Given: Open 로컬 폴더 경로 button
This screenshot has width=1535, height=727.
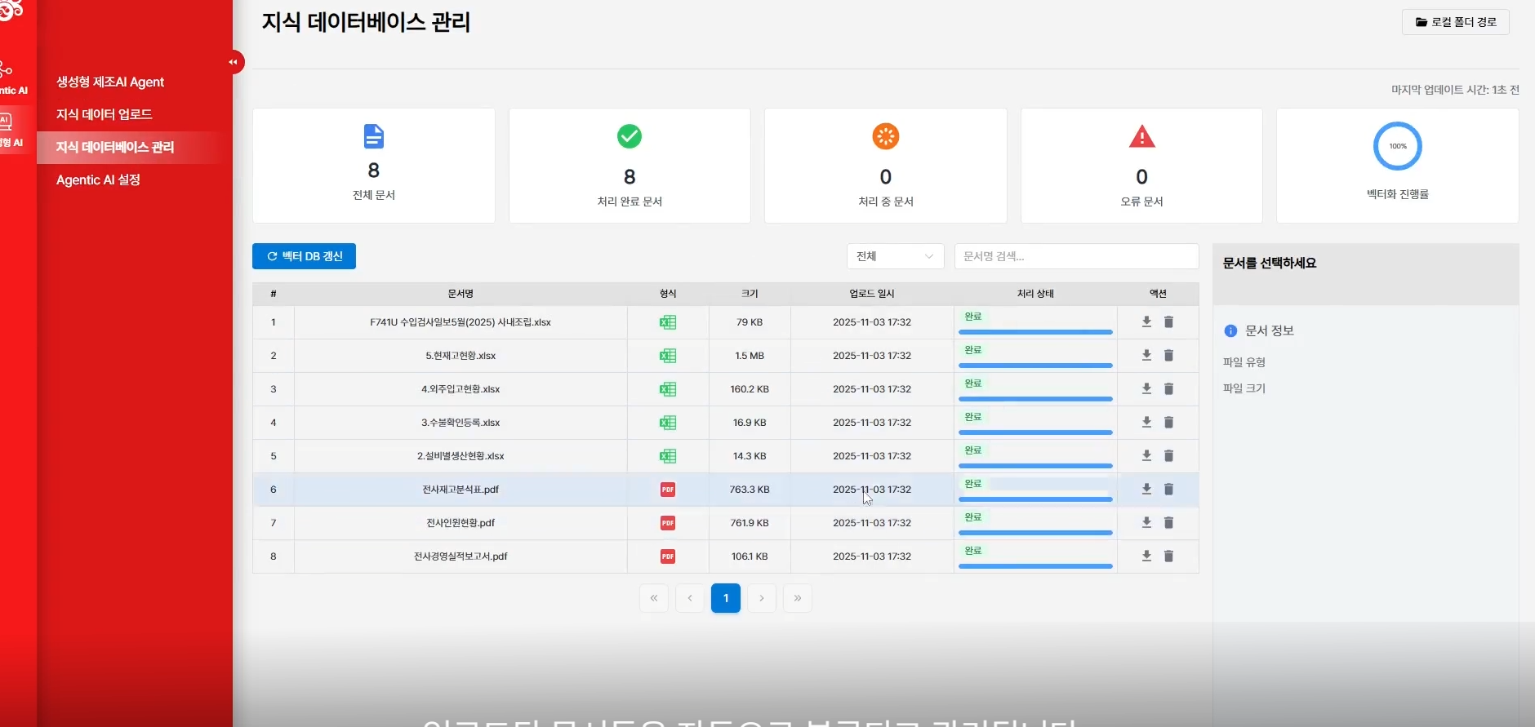Looking at the screenshot, I should click(1456, 22).
